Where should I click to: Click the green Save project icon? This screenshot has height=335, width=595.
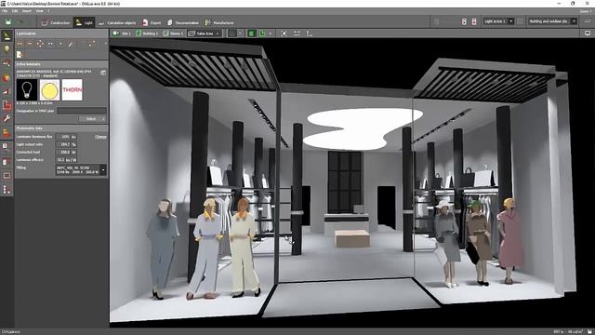[x=8, y=22]
